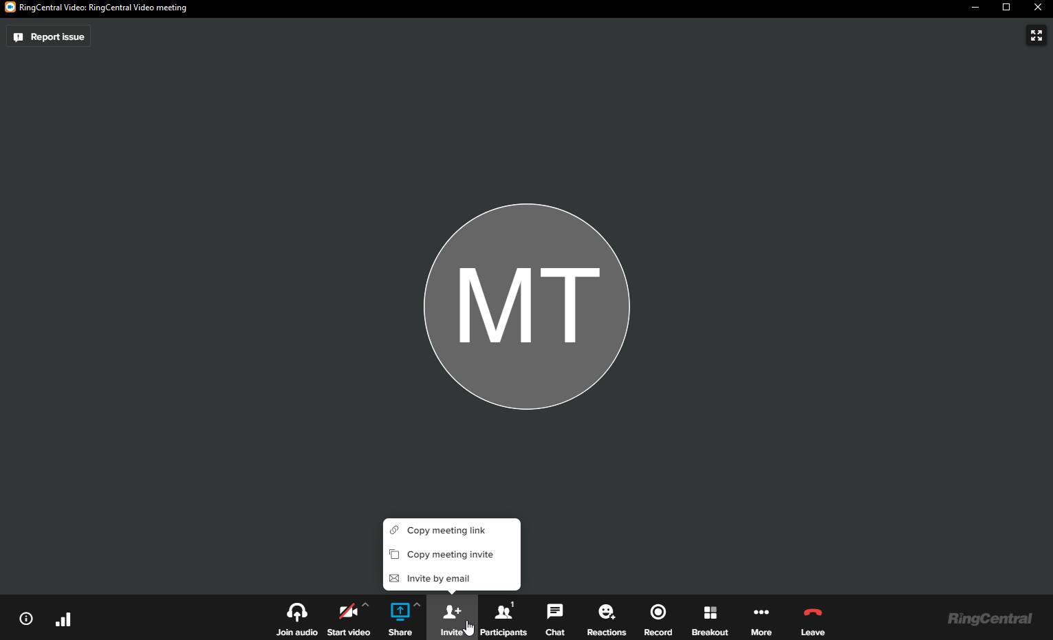This screenshot has width=1053, height=640.
Task: Click the Report issue button
Action: click(49, 36)
